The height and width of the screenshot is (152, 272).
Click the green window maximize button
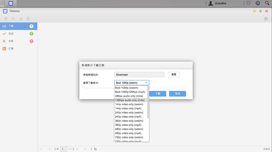click(260, 11)
